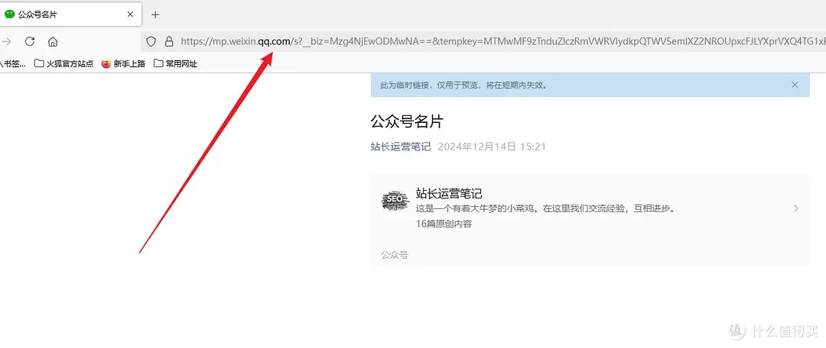Click the 公众号 label under card

pos(395,256)
